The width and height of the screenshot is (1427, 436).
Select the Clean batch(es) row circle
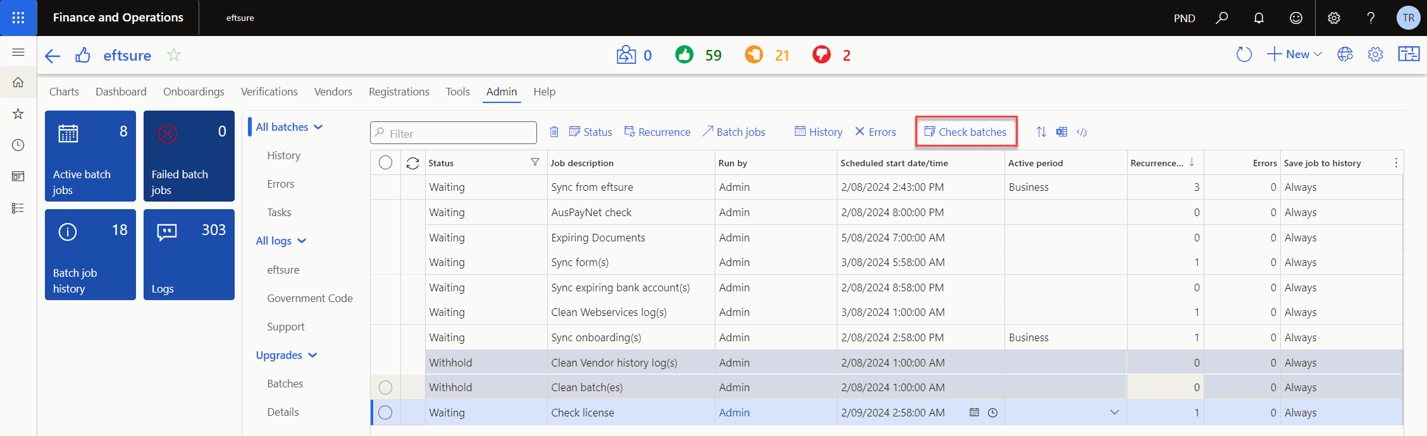385,387
